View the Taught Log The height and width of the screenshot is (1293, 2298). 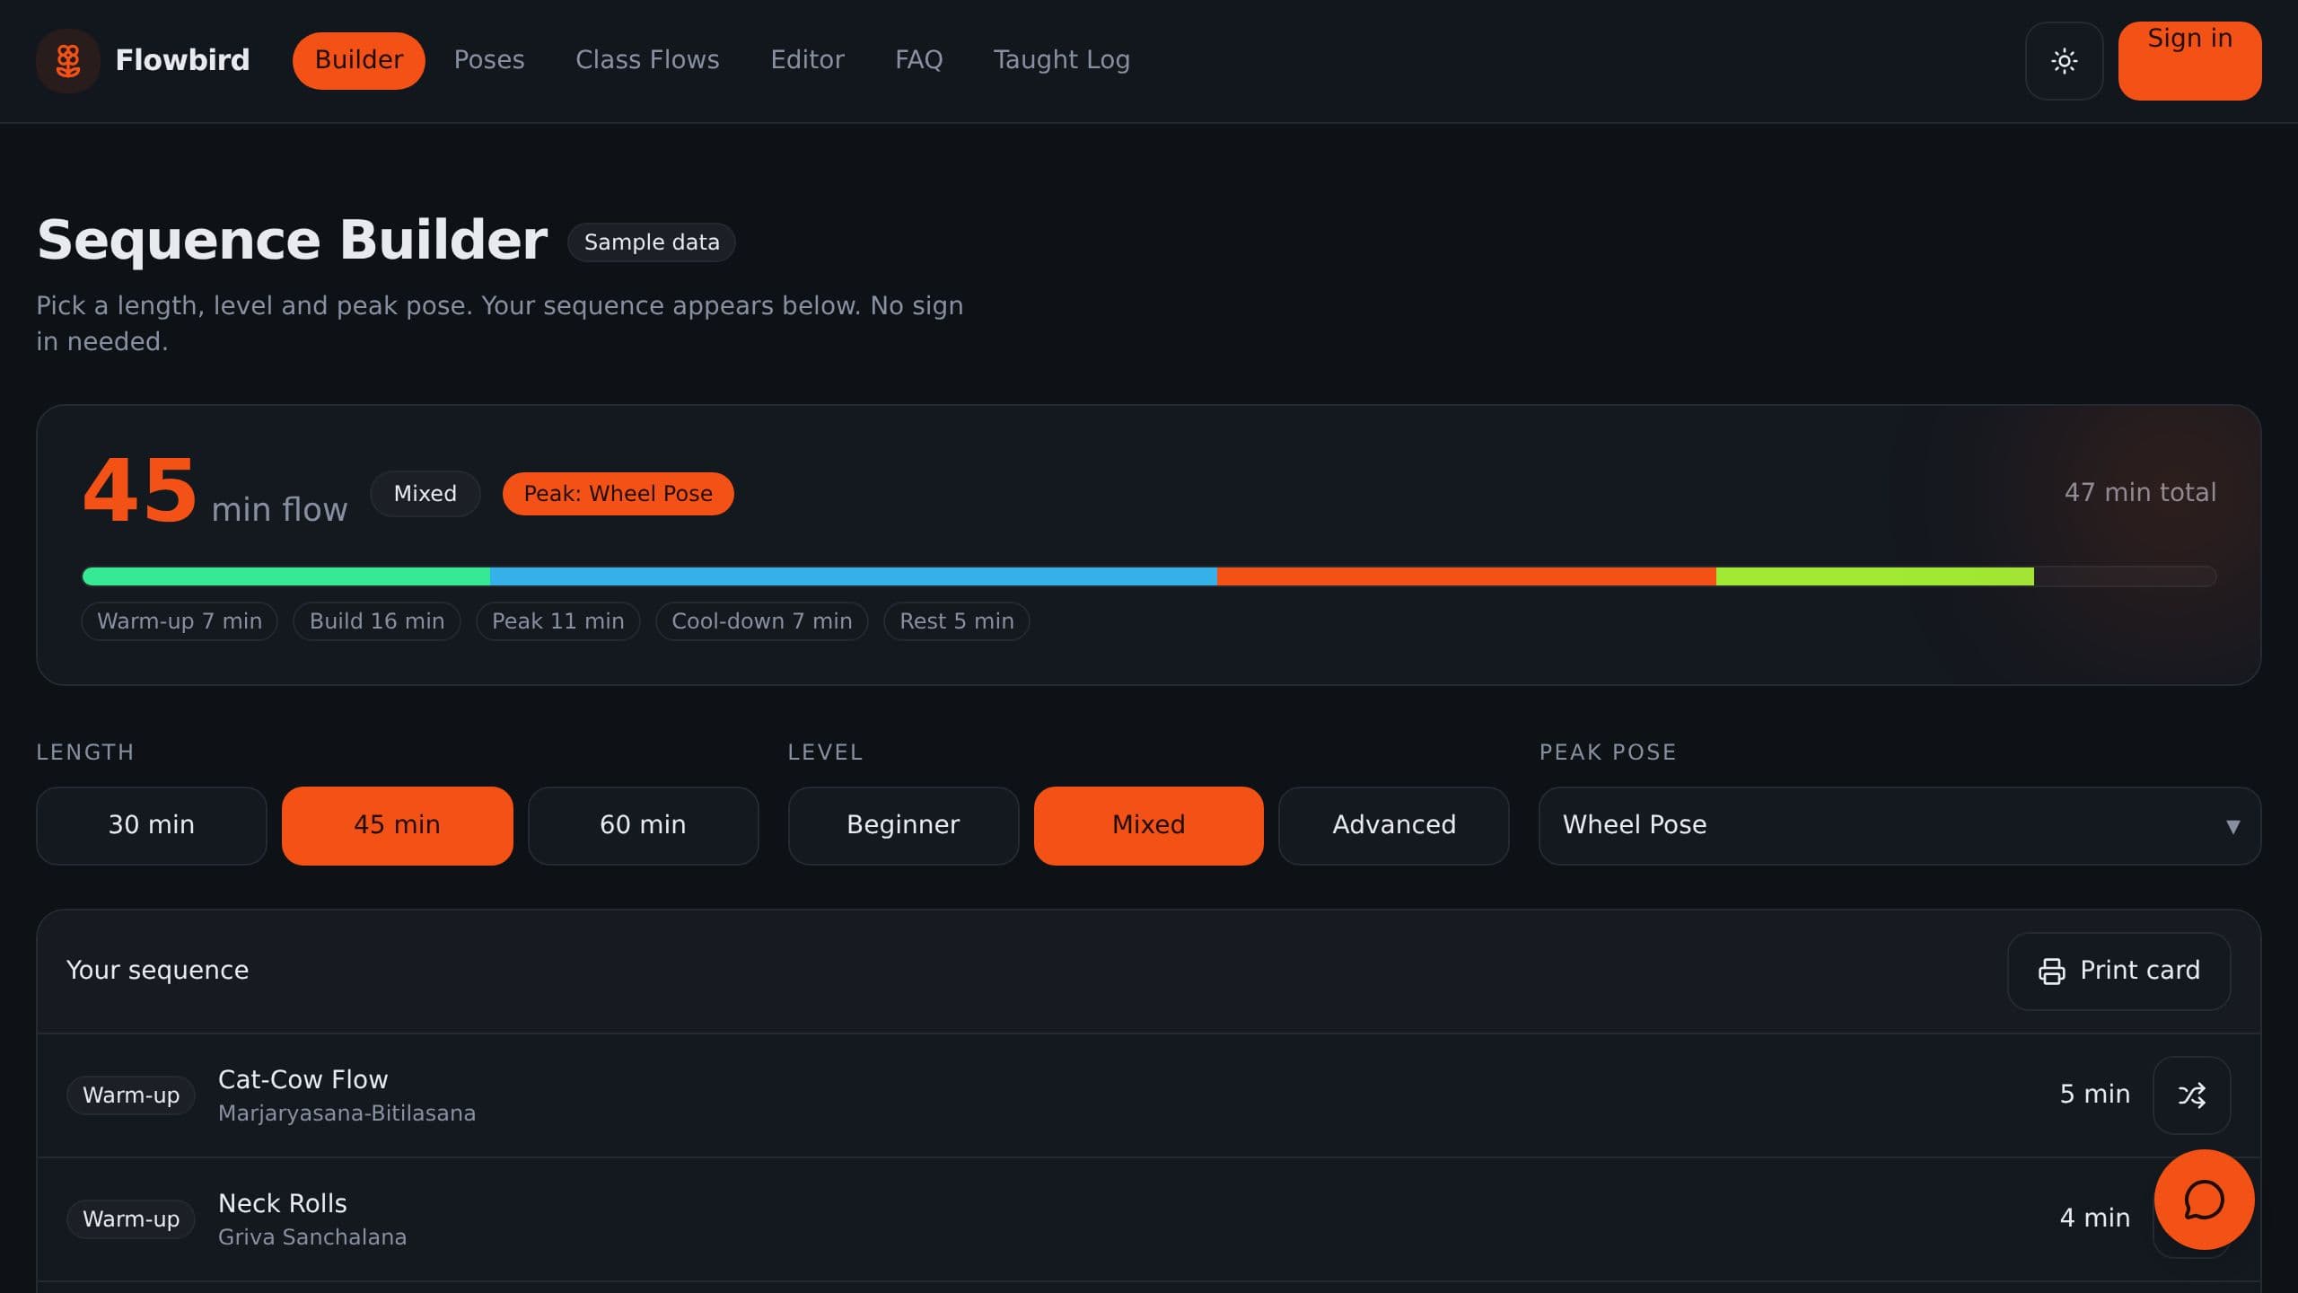[1062, 60]
